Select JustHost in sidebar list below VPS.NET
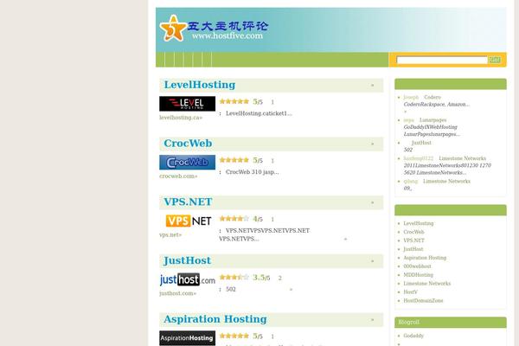Screen dimensions: 519x346 (x=413, y=249)
